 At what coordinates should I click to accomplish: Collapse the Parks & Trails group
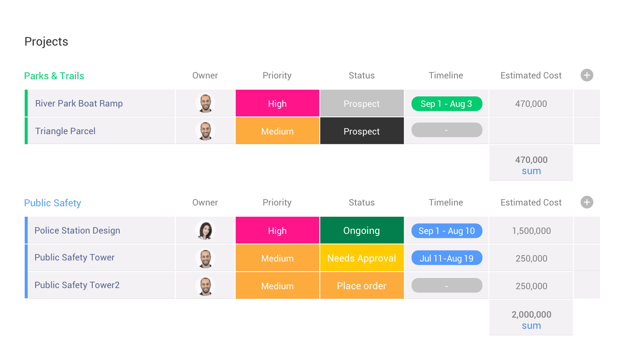[54, 76]
